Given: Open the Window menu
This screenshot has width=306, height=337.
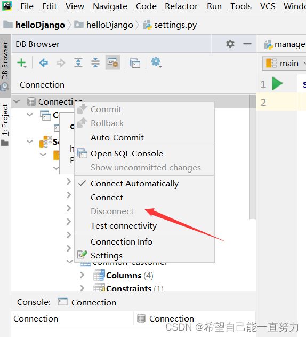Looking at the screenshot, I should click(x=294, y=6).
